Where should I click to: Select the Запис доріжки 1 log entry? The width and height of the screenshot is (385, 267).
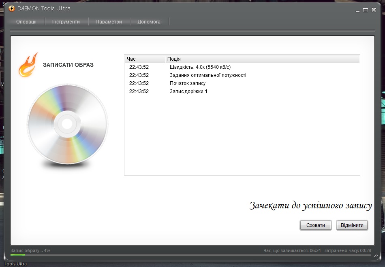(x=188, y=91)
